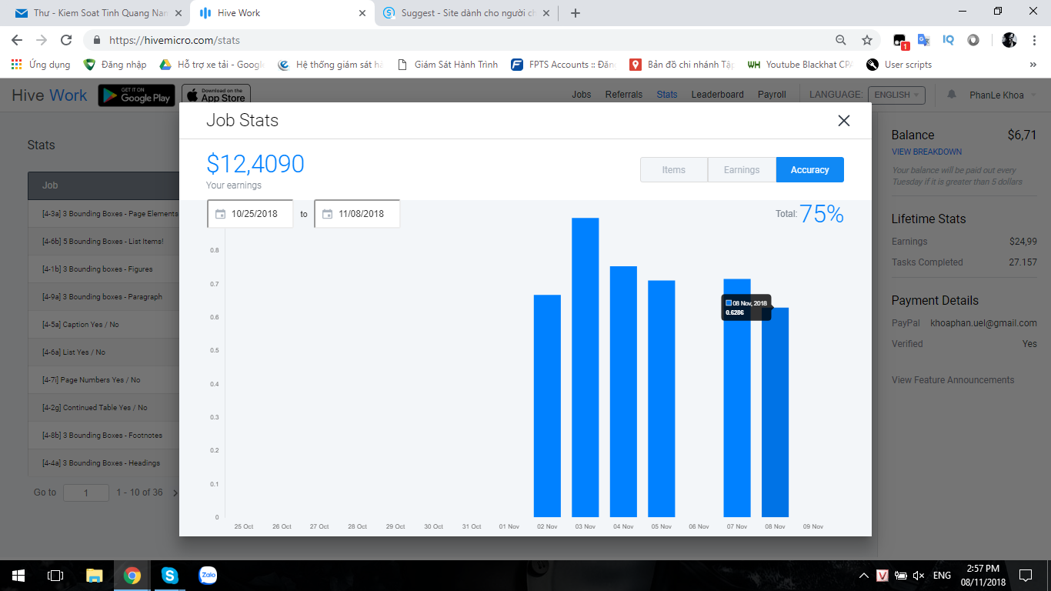Click the Go to page number field
1051x591 pixels.
pos(85,492)
